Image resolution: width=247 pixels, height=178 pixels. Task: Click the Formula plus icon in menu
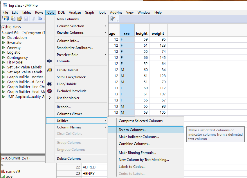click(x=49, y=61)
